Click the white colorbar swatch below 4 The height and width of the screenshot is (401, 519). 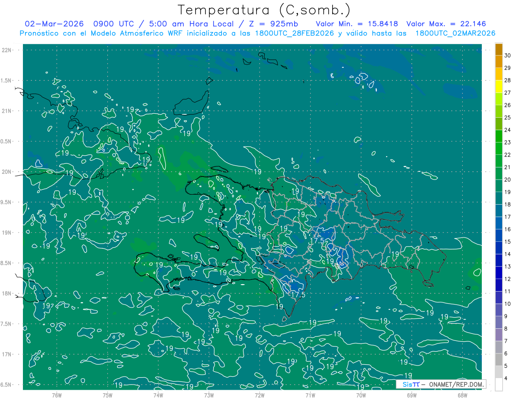(499, 385)
